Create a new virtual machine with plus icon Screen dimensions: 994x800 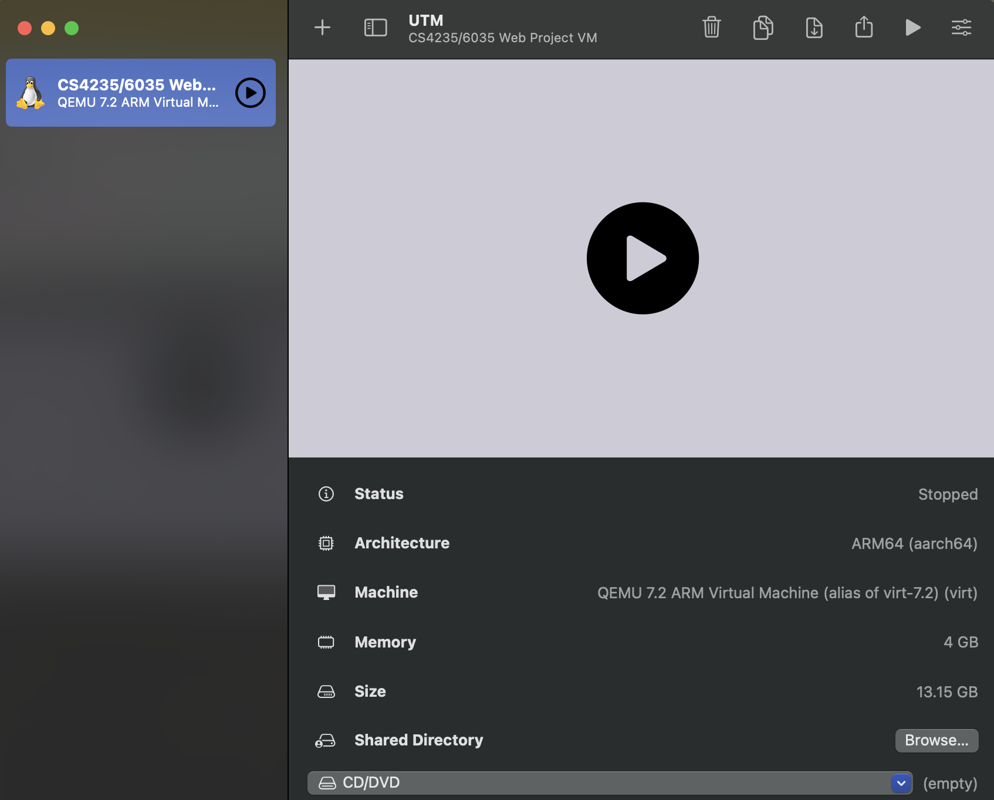pyautogui.click(x=322, y=28)
